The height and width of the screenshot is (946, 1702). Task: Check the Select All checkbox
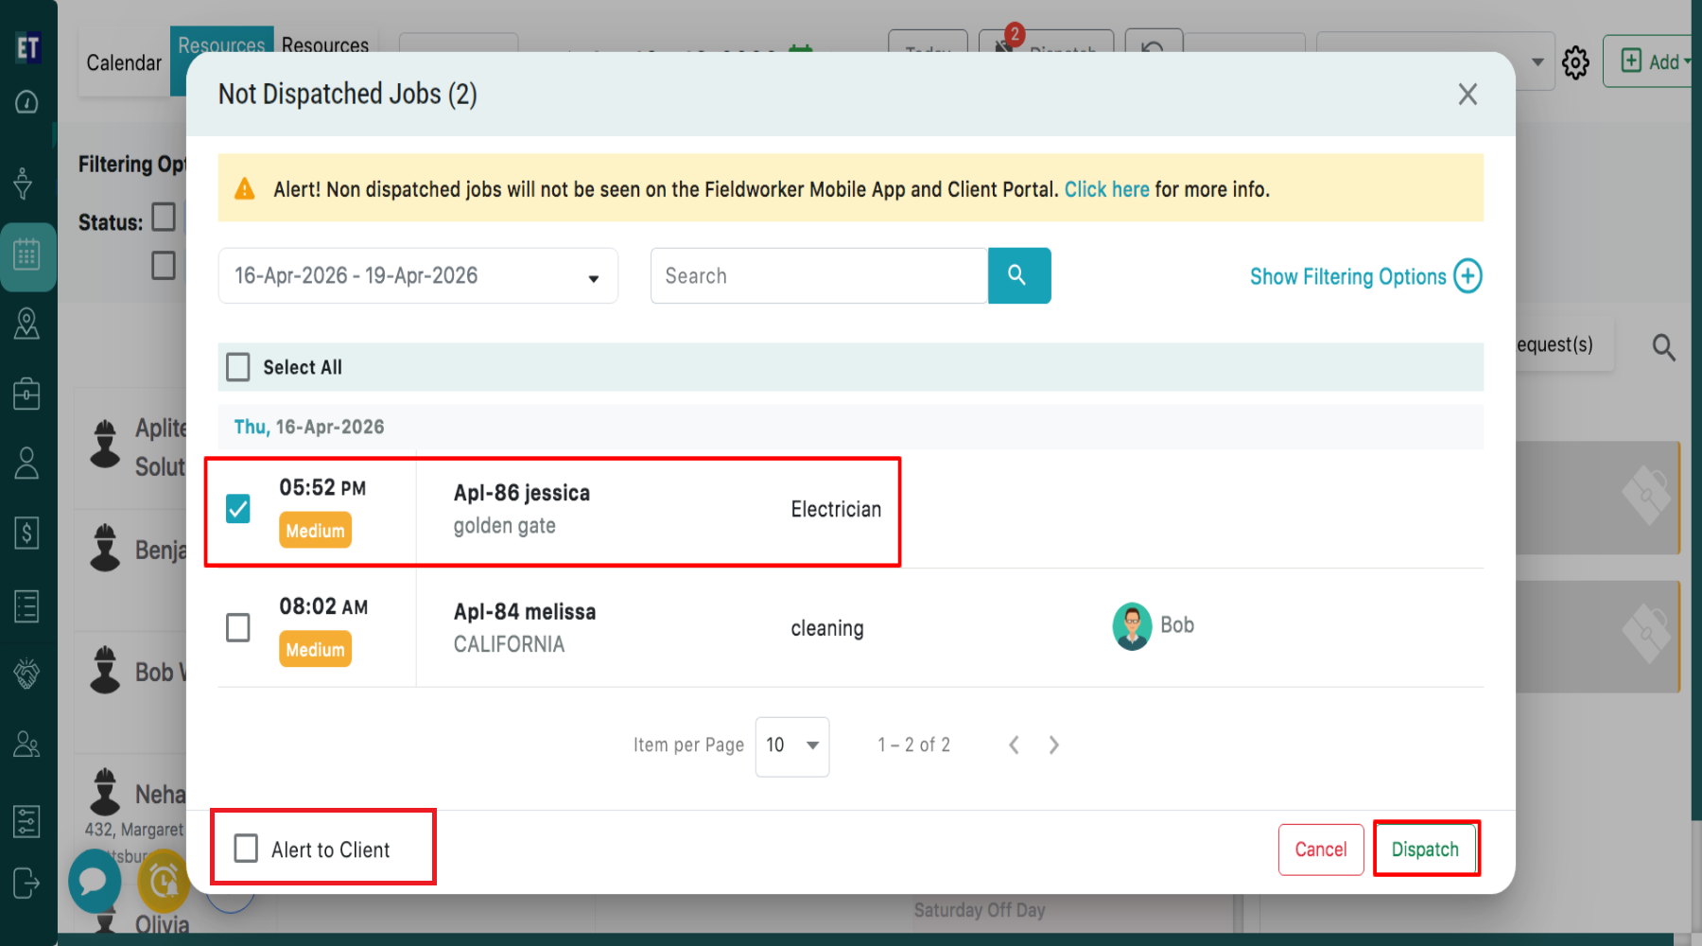coord(238,367)
